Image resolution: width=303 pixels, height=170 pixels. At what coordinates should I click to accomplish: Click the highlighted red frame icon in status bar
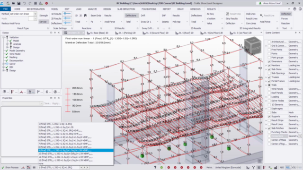[28, 168]
